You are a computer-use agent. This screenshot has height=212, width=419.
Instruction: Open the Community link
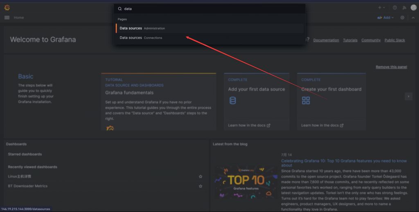371,40
